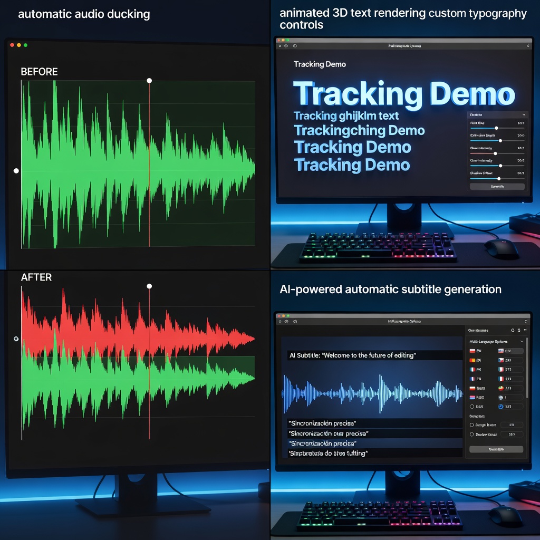Viewport: 540px width, 540px height.
Task: Select the unfilled radio button in language list
Action: [x=472, y=407]
